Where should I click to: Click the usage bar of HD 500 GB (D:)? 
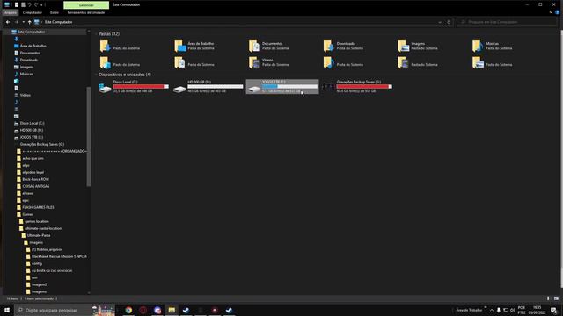point(216,86)
